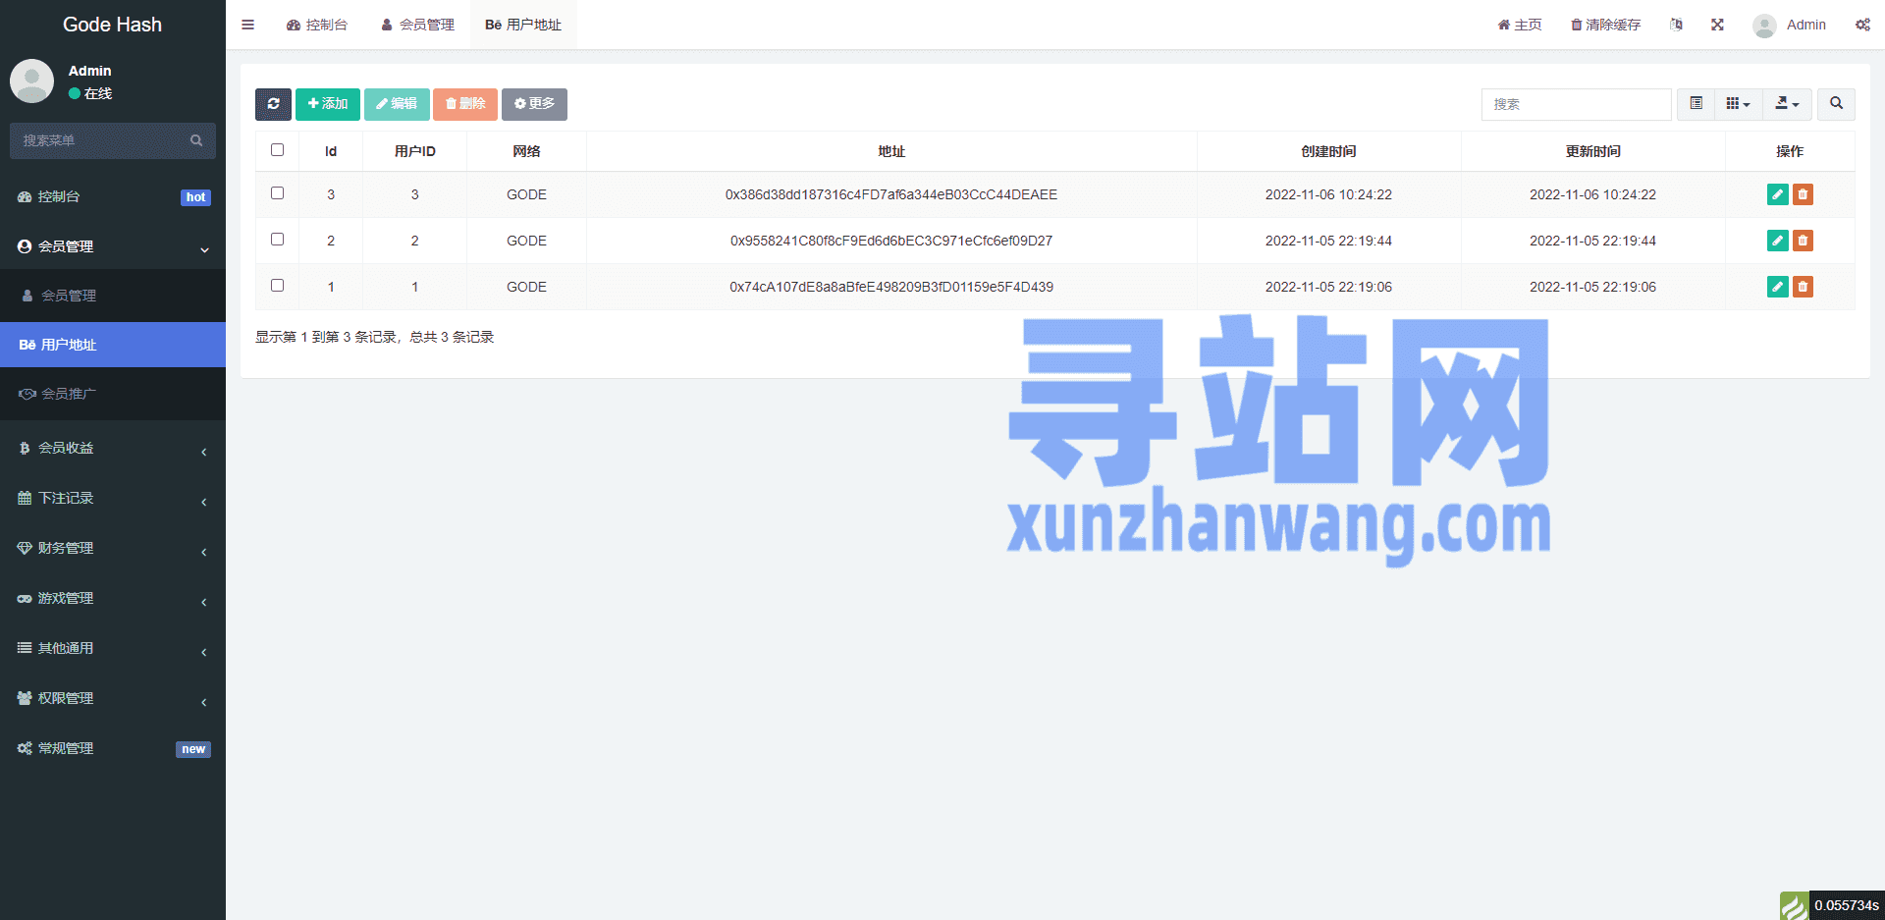1885x920 pixels.
Task: Click the 主页 home link
Action: pyautogui.click(x=1519, y=25)
